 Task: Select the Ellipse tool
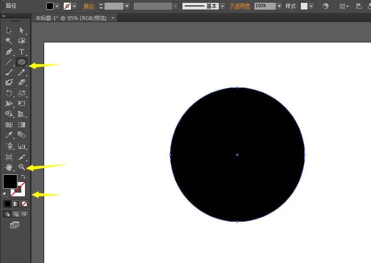coord(22,62)
